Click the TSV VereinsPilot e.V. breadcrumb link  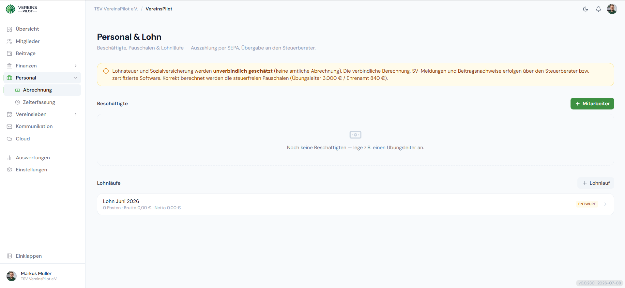pyautogui.click(x=116, y=9)
